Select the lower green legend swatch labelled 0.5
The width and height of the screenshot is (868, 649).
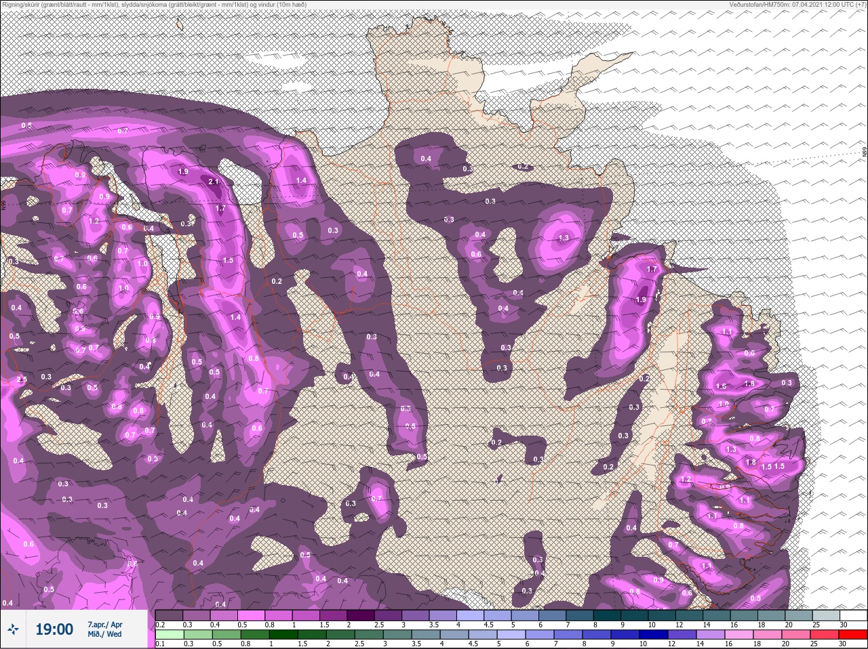(x=226, y=635)
